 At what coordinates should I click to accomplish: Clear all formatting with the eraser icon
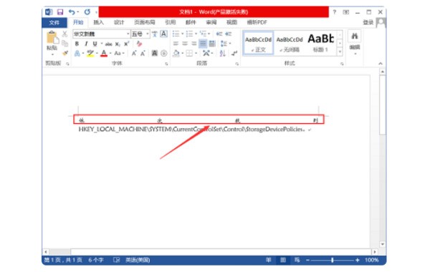pyautogui.click(x=139, y=44)
